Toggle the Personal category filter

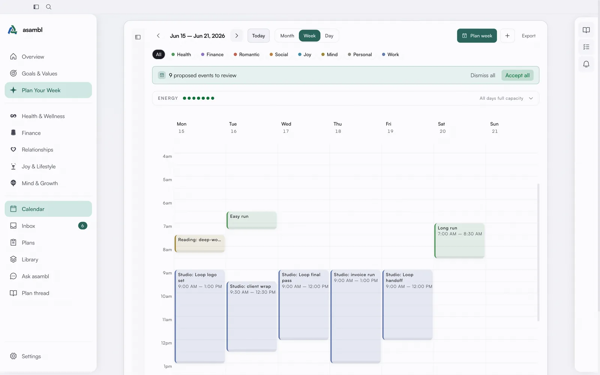point(360,54)
